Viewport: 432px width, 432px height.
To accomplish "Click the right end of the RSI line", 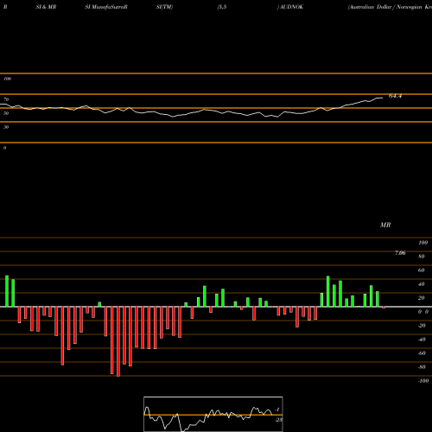I will point(382,98).
